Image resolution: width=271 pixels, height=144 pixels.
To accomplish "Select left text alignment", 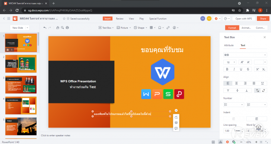I will tap(228, 83).
